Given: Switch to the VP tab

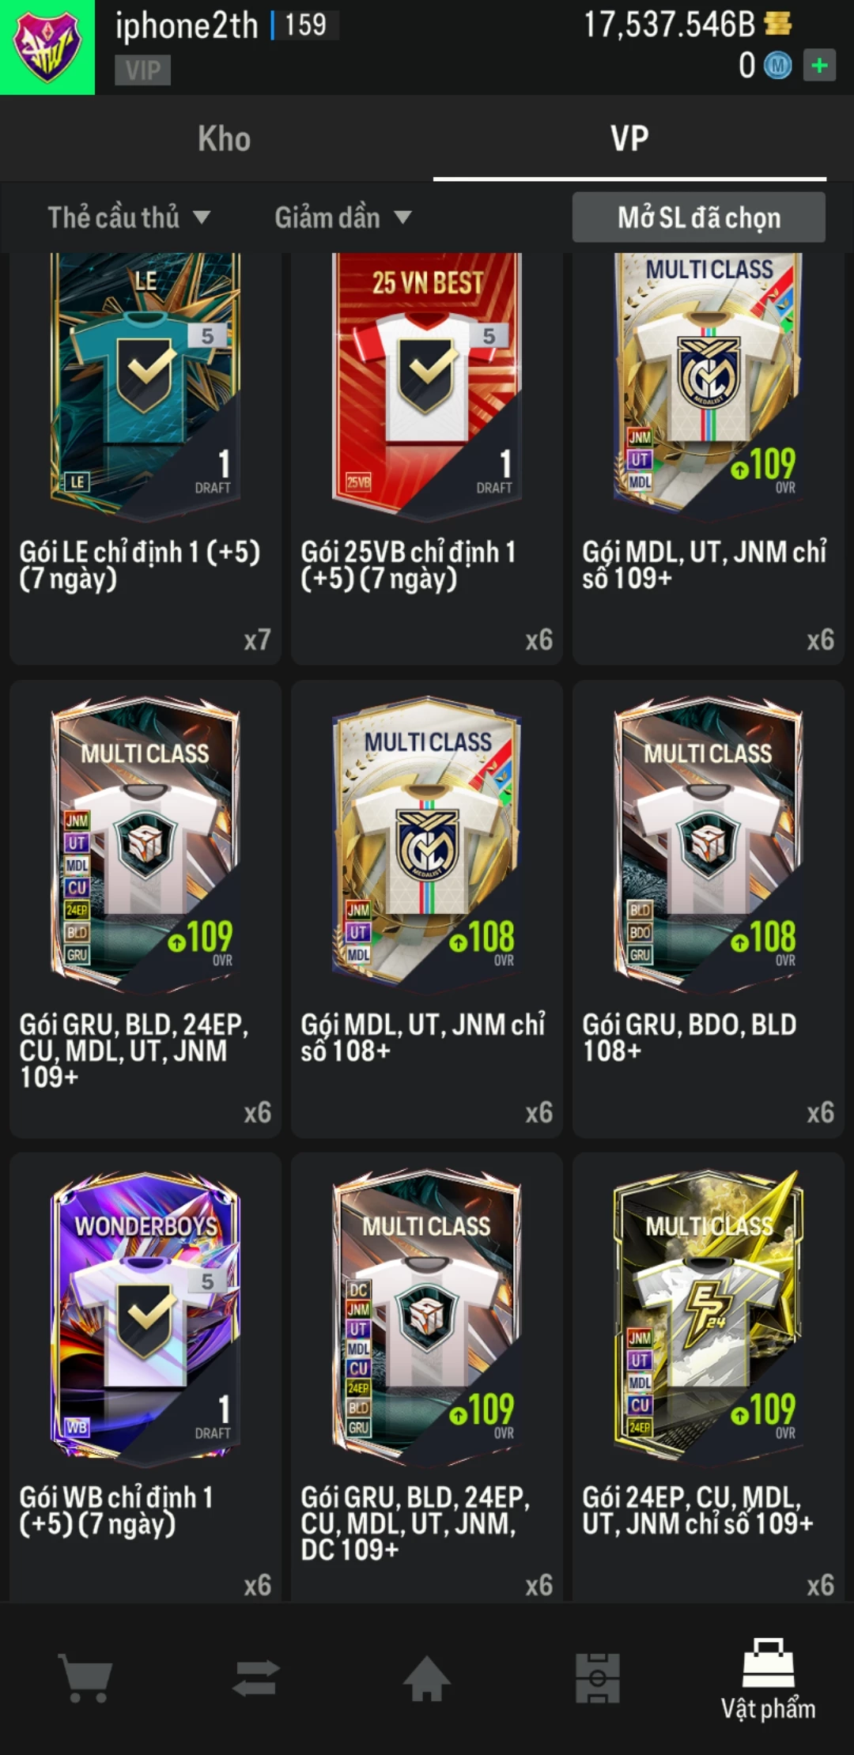Looking at the screenshot, I should coord(629,139).
